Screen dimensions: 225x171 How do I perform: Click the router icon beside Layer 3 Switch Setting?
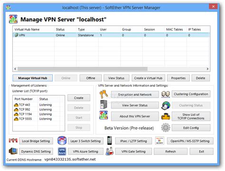click(62, 140)
